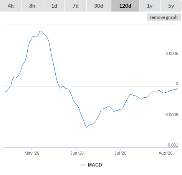This screenshot has height=175, width=182.
Task: Click the 0.0005 y-axis label
Action: pyautogui.click(x=172, y=53)
